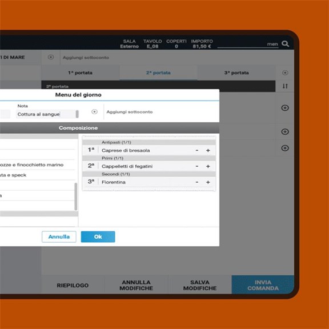Image resolution: width=329 pixels, height=329 pixels.
Task: Decrease Caprese di bresaola quantity
Action: coord(197,150)
